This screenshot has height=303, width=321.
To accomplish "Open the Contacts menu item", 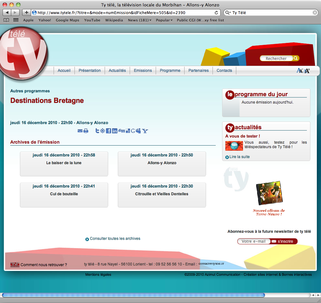I will click(x=224, y=70).
